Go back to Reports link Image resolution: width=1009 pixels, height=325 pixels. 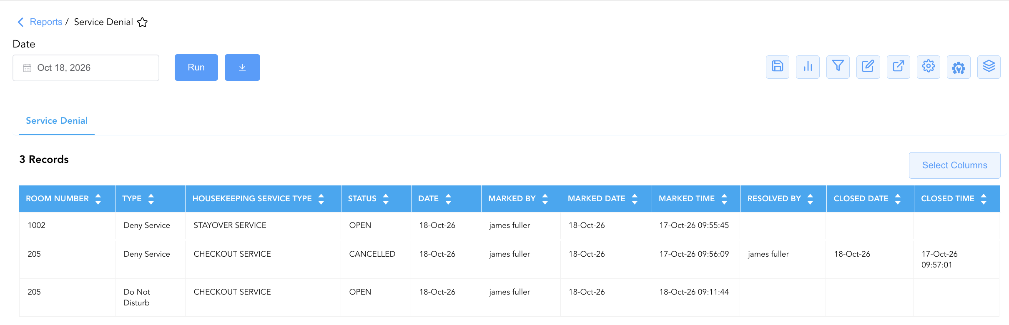coord(46,22)
